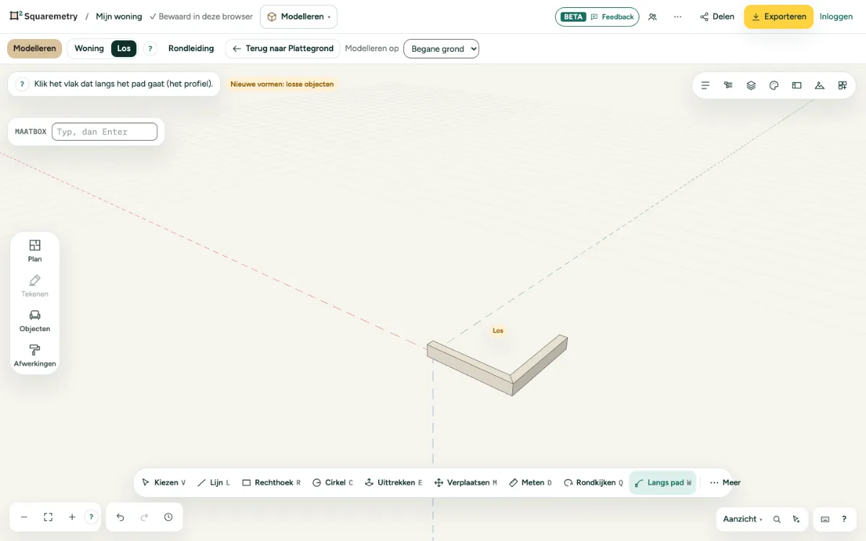
Task: Click the magnifier search icon
Action: pos(777,519)
